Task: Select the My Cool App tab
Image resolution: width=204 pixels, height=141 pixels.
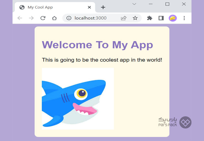Action: click(x=55, y=7)
